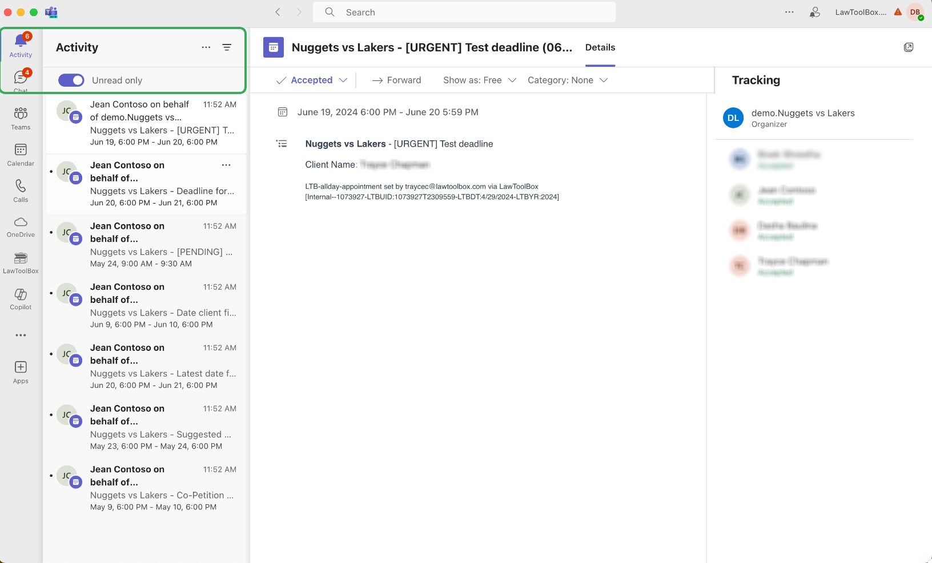The height and width of the screenshot is (563, 932).
Task: Switch to the Details tab
Action: coord(600,47)
